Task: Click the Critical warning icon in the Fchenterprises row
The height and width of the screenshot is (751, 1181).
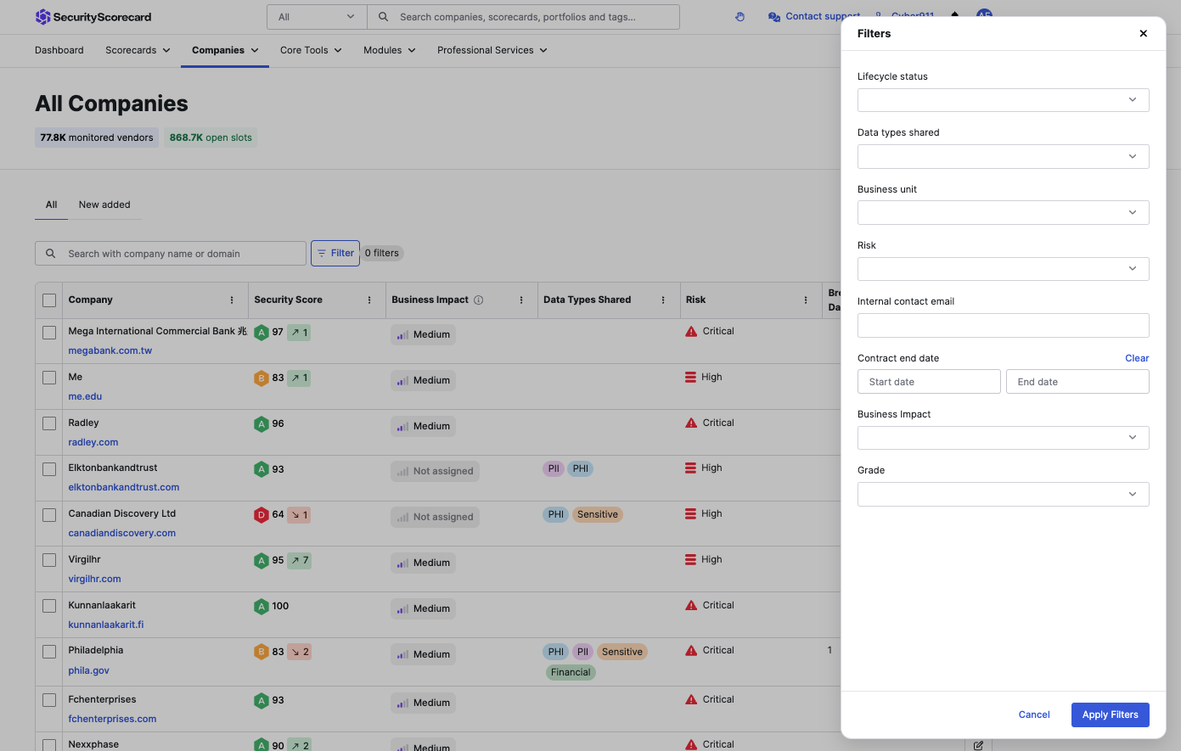Action: coord(691,699)
